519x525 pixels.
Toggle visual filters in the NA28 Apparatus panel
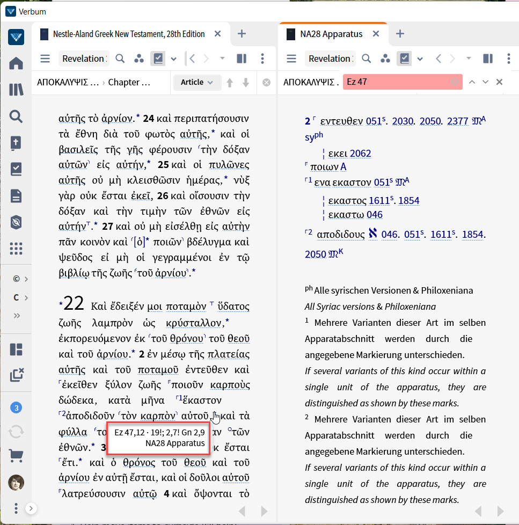pyautogui.click(x=405, y=58)
